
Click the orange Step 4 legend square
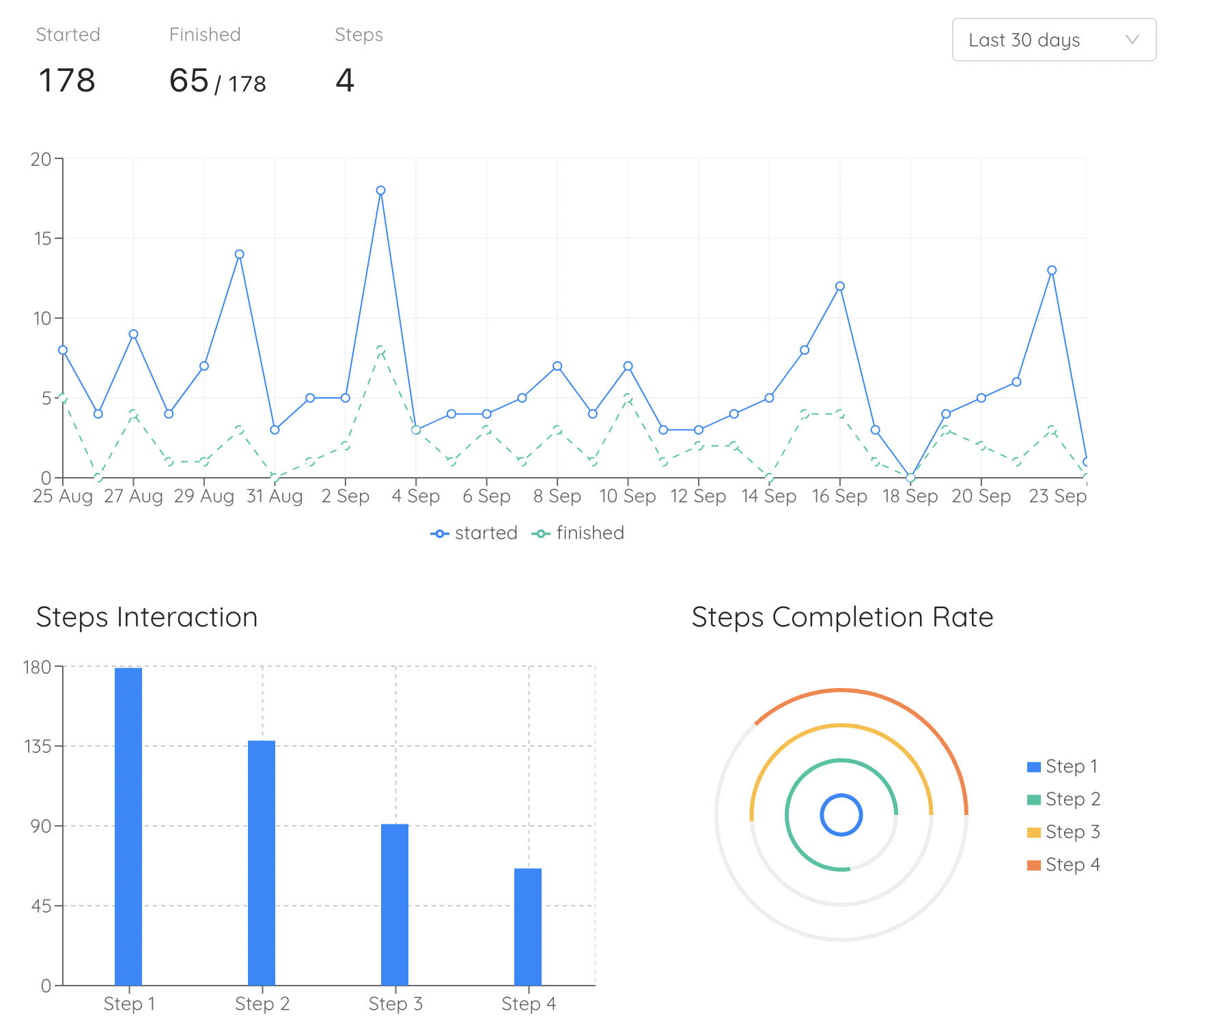pos(1033,864)
